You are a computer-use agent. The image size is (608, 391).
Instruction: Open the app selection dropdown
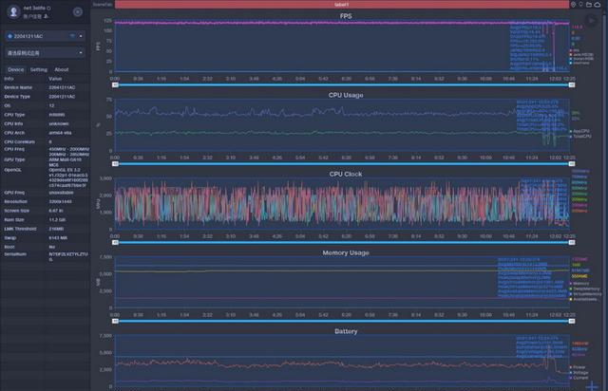(45, 54)
